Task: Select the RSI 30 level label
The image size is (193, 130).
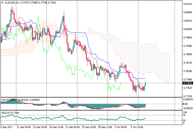Action: coord(185,120)
